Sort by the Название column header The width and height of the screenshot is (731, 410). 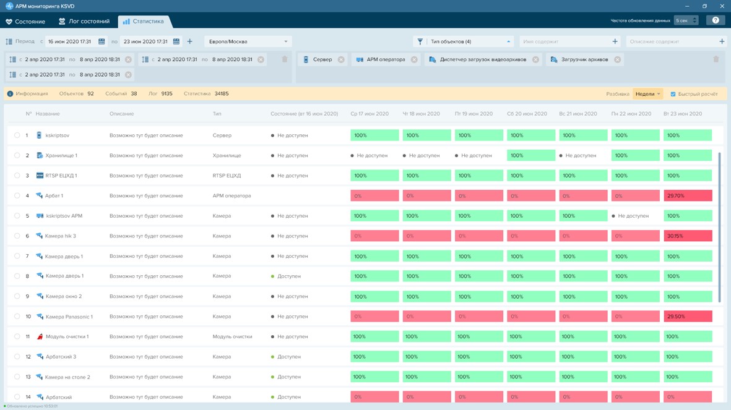[x=48, y=114]
